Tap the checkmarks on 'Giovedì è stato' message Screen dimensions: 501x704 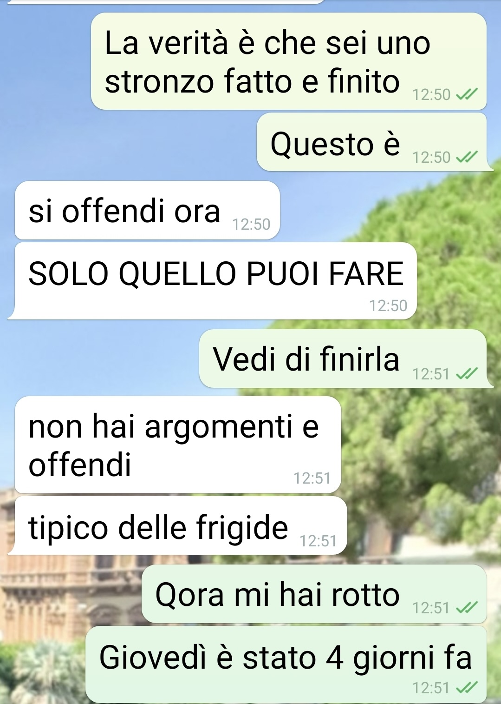467,687
